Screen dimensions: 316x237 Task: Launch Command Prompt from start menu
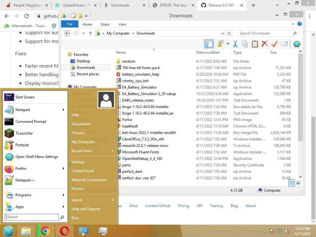pyautogui.click(x=35, y=122)
